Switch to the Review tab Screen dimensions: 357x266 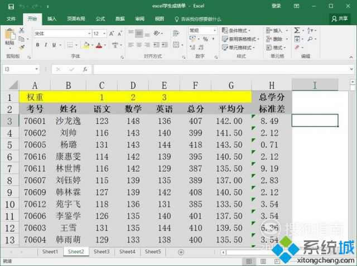point(140,19)
